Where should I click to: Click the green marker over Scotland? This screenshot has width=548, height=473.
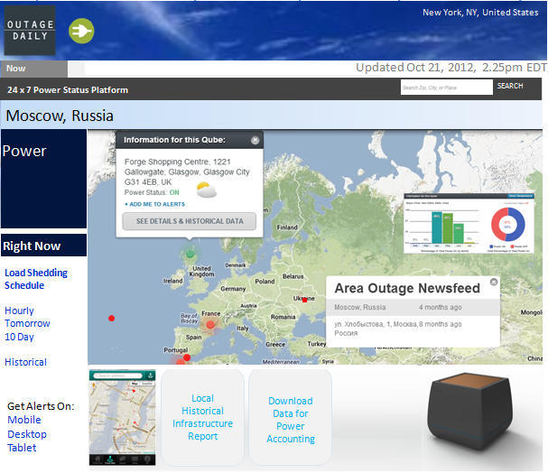[190, 254]
